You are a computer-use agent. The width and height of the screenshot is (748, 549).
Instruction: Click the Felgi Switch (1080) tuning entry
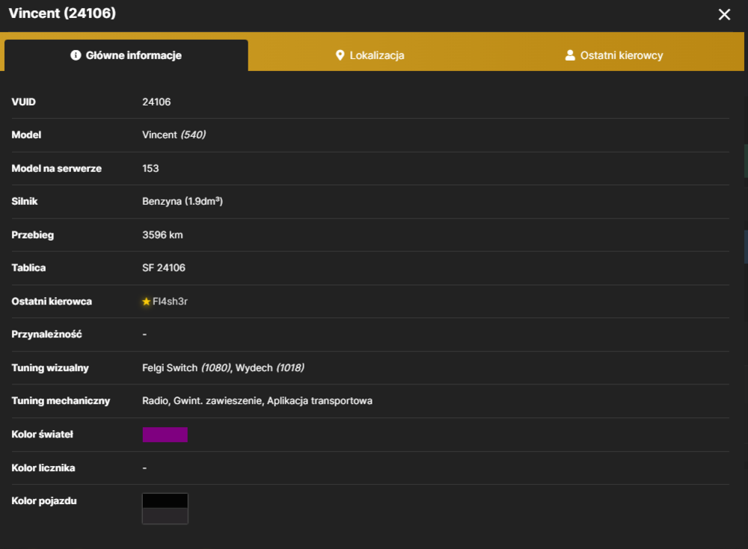(x=186, y=368)
